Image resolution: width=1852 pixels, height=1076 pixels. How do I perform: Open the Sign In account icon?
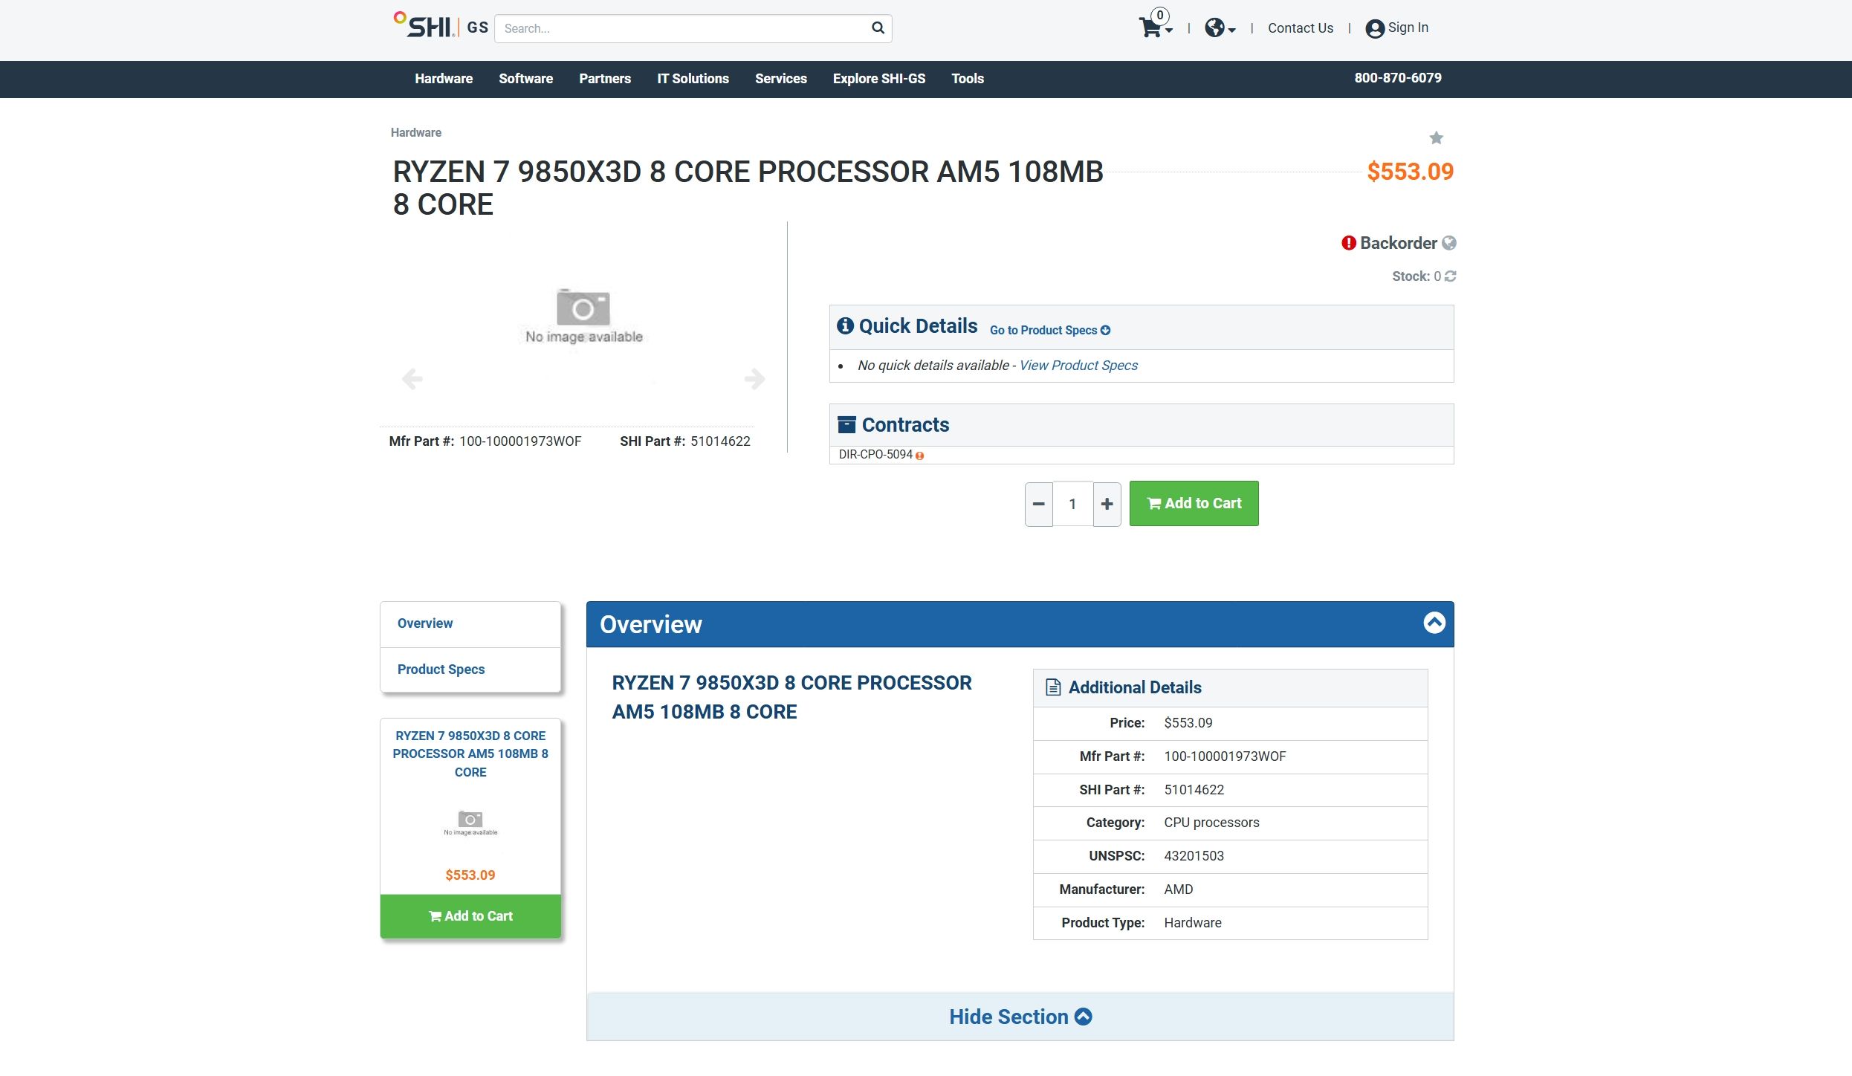coord(1374,28)
